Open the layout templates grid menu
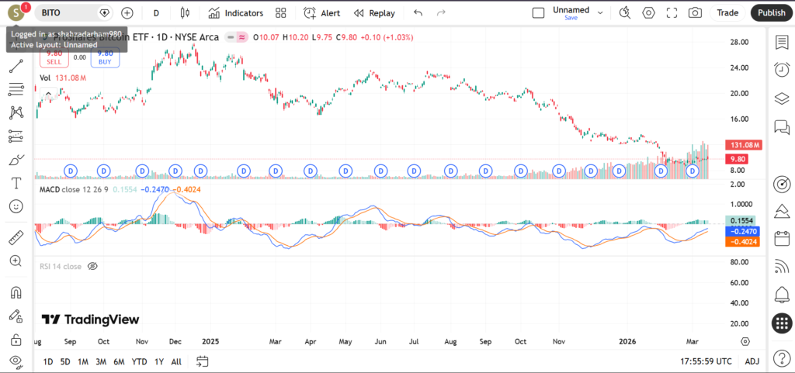 (x=281, y=13)
